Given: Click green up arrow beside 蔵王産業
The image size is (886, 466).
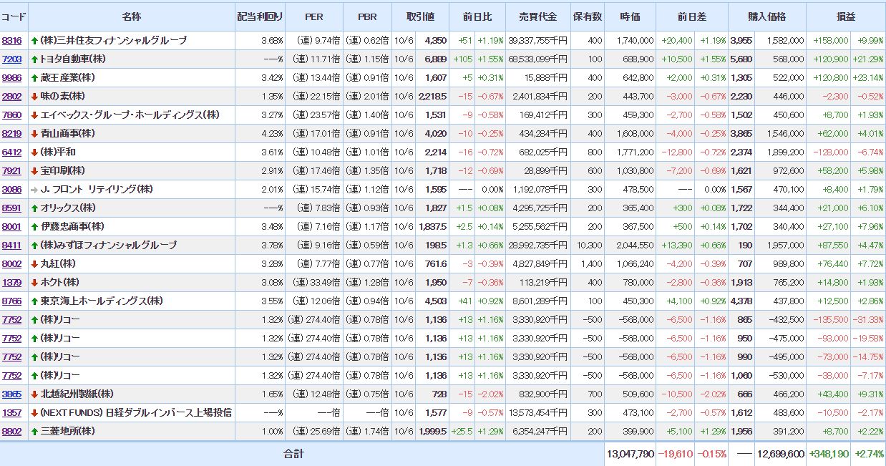Looking at the screenshot, I should (34, 77).
